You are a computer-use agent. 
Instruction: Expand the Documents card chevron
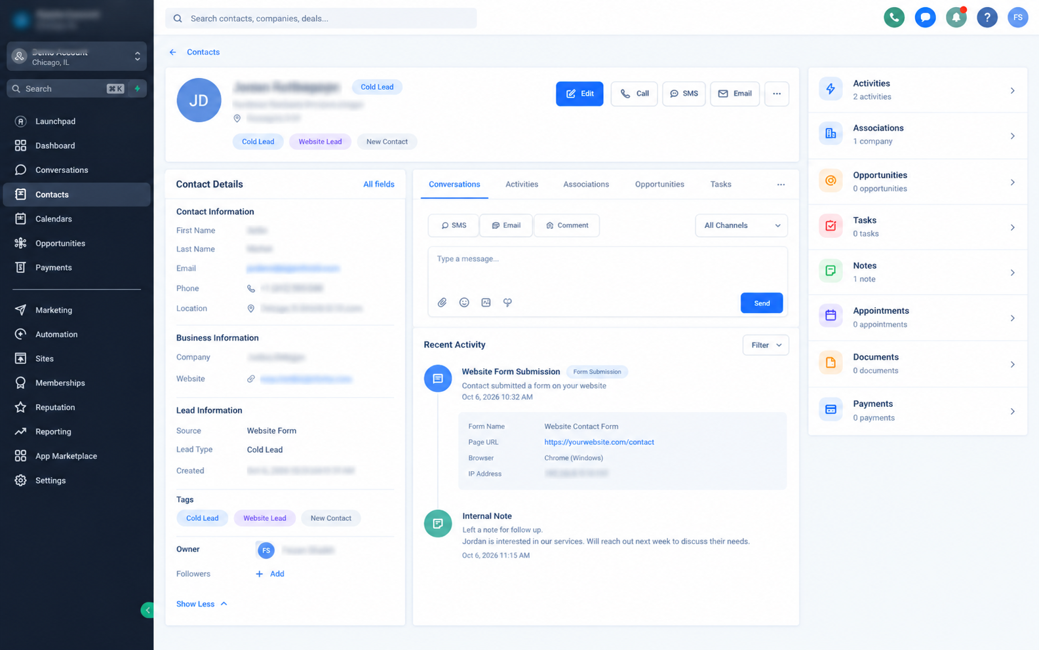click(1013, 364)
